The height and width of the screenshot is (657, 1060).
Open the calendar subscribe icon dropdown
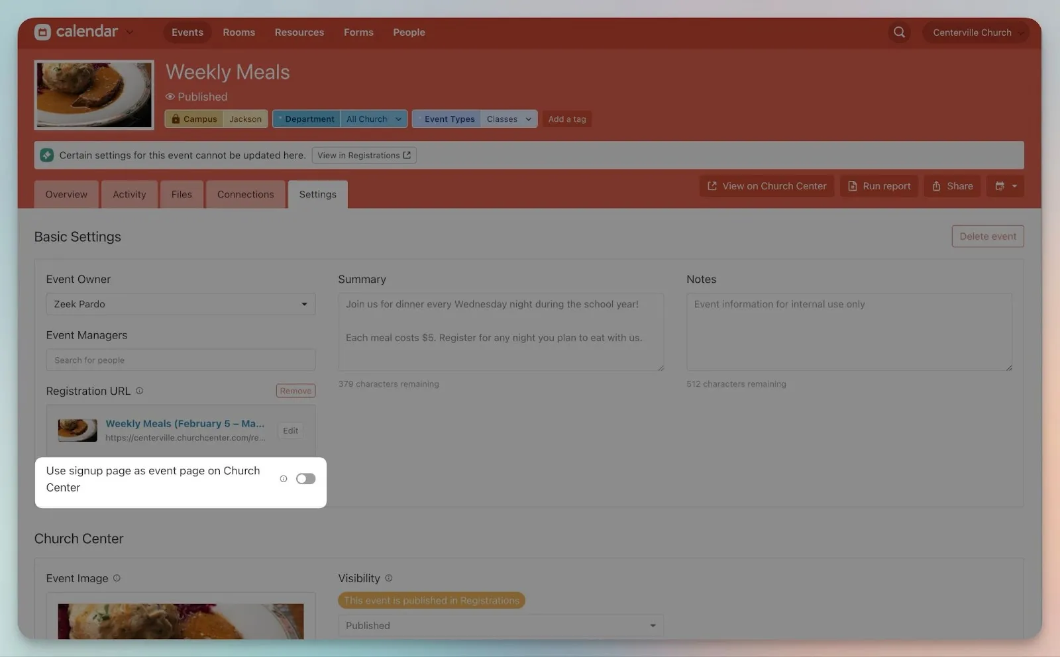click(1005, 186)
